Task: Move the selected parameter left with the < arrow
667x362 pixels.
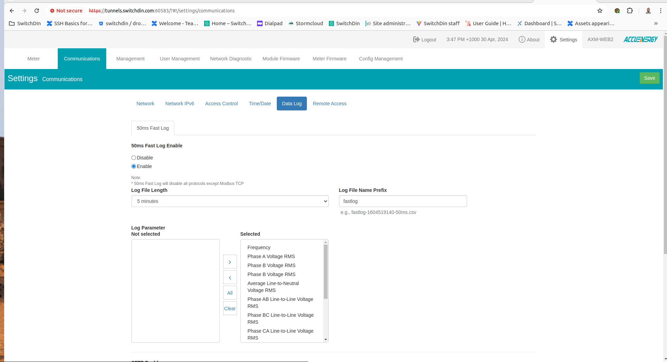Action: pos(230,277)
